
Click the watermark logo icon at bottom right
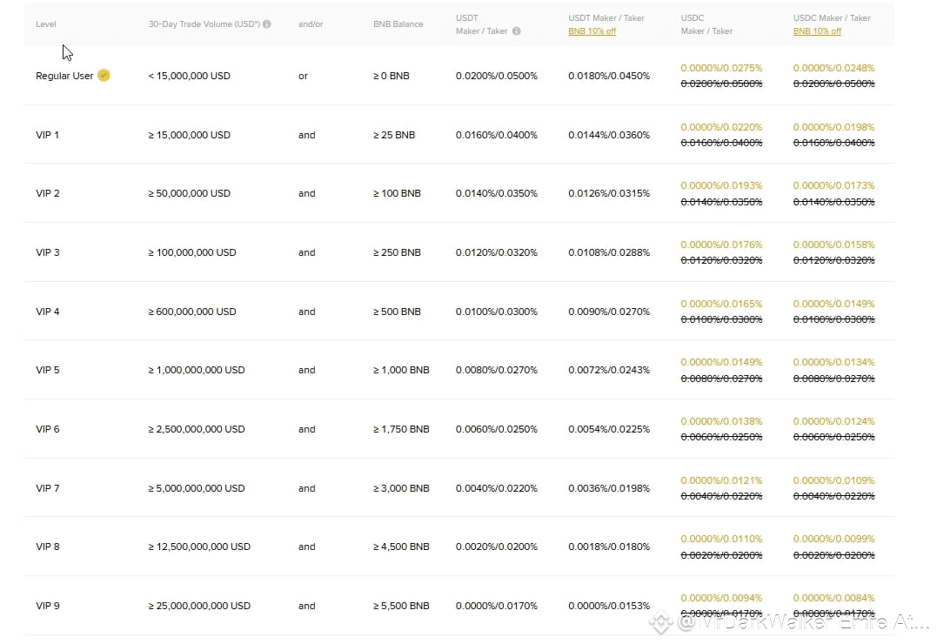click(x=661, y=623)
